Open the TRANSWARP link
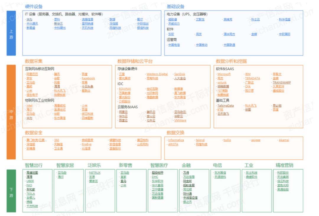Screen dimensions: 319x216 click(281, 83)
